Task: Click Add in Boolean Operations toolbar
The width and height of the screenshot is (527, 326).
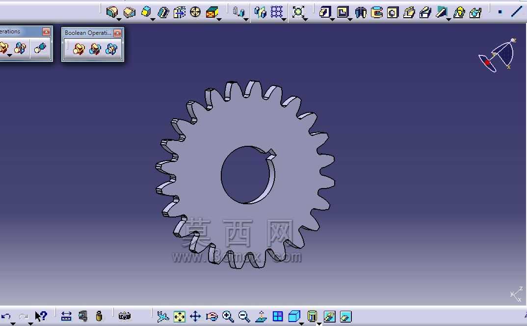Action: [x=79, y=49]
